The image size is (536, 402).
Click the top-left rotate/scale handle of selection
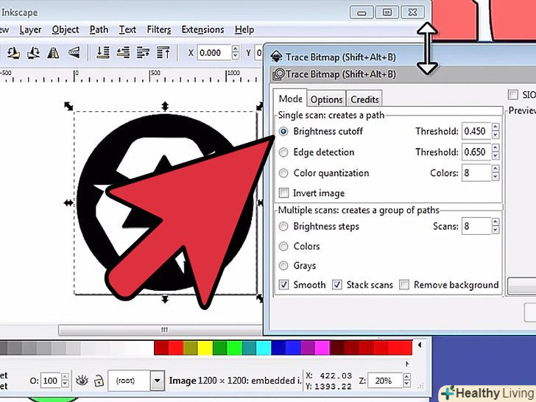68,106
